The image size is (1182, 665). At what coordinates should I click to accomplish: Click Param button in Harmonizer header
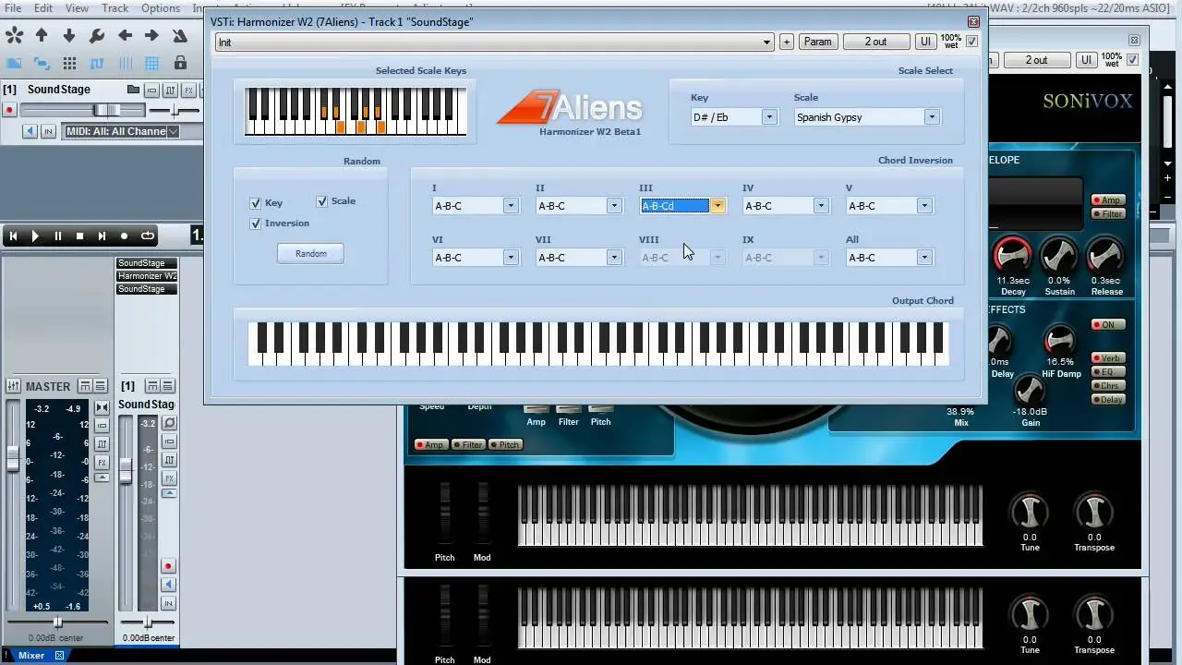tap(817, 42)
